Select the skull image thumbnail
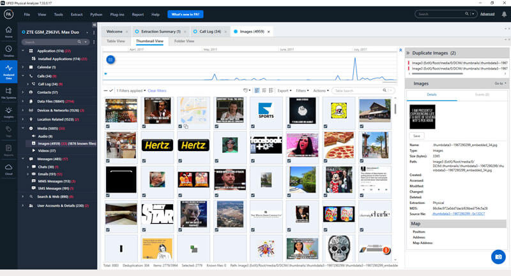Image resolution: width=511 pixels, height=276 pixels. (x=339, y=249)
